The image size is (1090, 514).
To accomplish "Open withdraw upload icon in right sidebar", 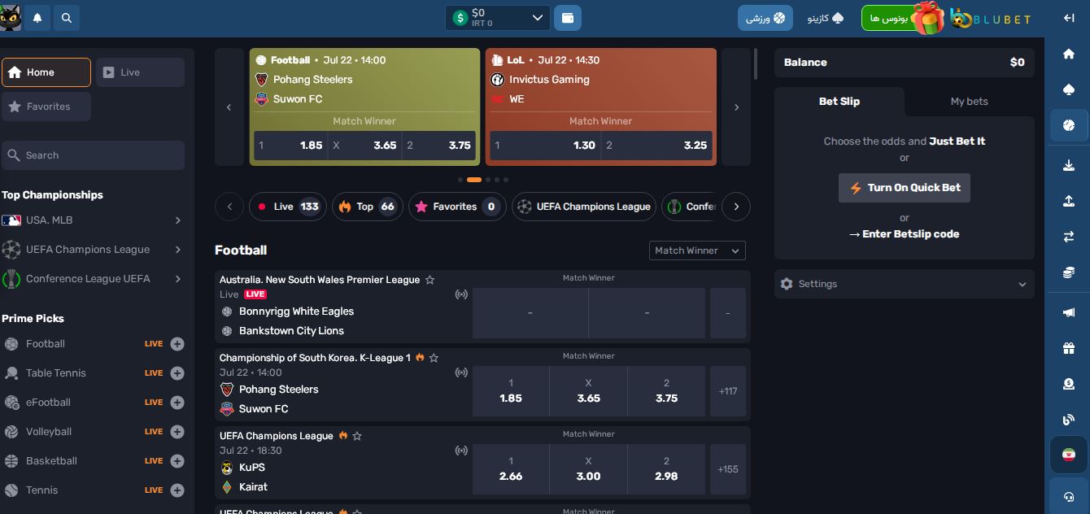I will point(1069,201).
